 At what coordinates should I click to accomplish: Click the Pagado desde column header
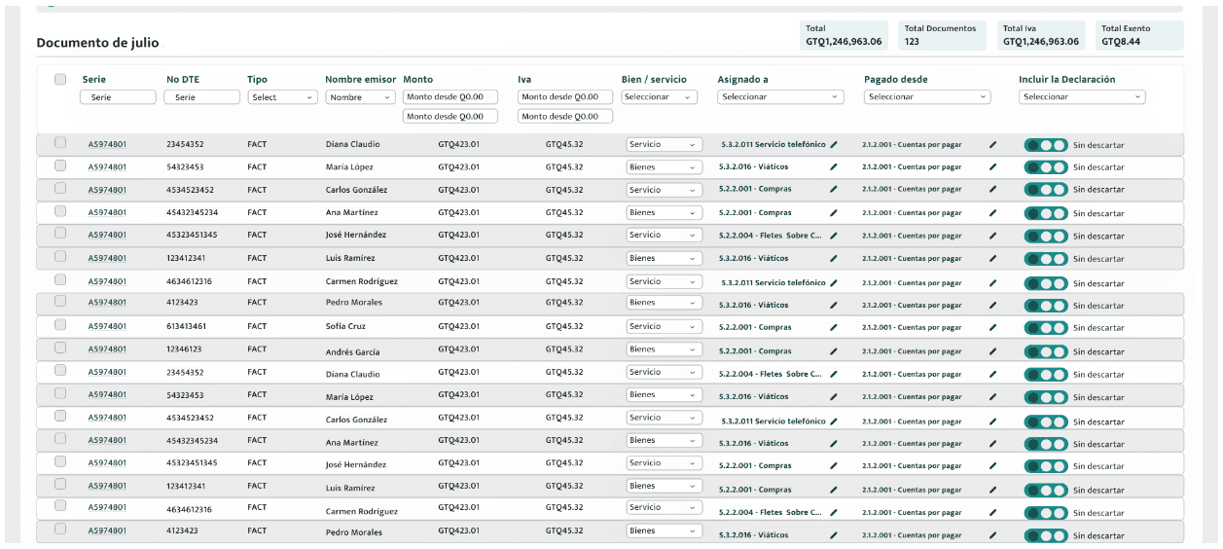coord(896,80)
